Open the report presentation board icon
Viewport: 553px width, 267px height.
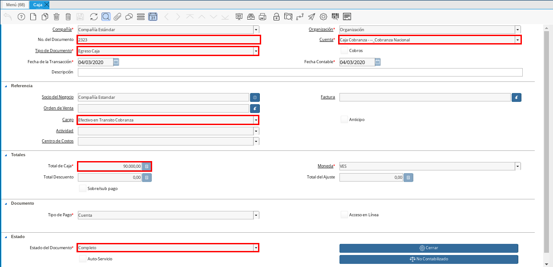[239, 17]
